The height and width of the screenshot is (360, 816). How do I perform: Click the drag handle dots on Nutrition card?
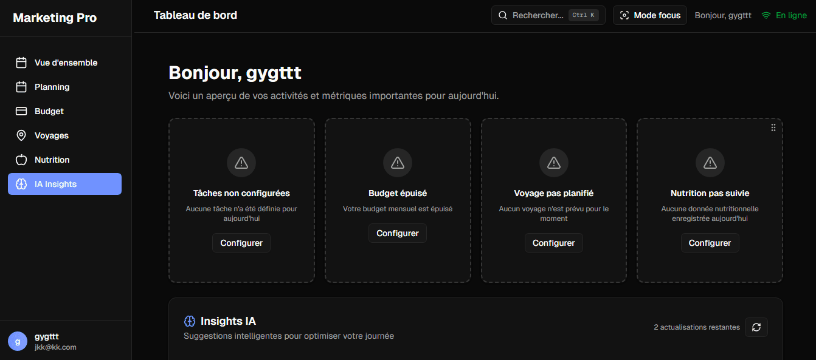(773, 127)
